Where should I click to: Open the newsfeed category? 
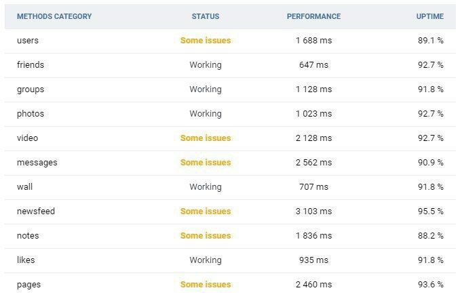[36, 211]
